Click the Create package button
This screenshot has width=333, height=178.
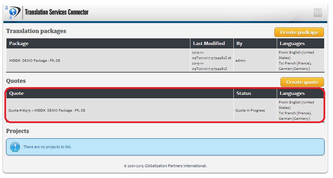coord(299,32)
